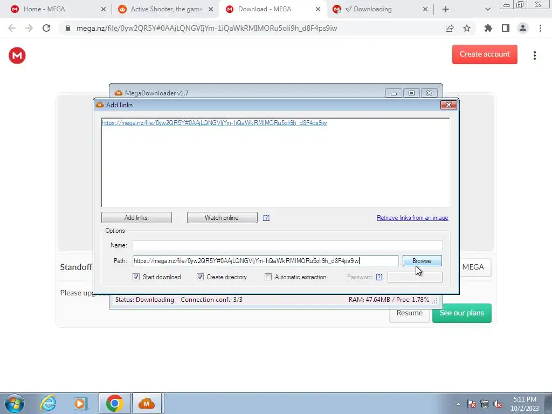The height and width of the screenshot is (414, 552).
Task: Click the muted volume tray icon
Action: click(x=498, y=404)
